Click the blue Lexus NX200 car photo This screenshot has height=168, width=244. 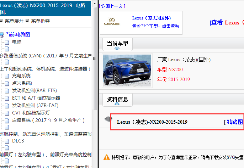point(127,71)
